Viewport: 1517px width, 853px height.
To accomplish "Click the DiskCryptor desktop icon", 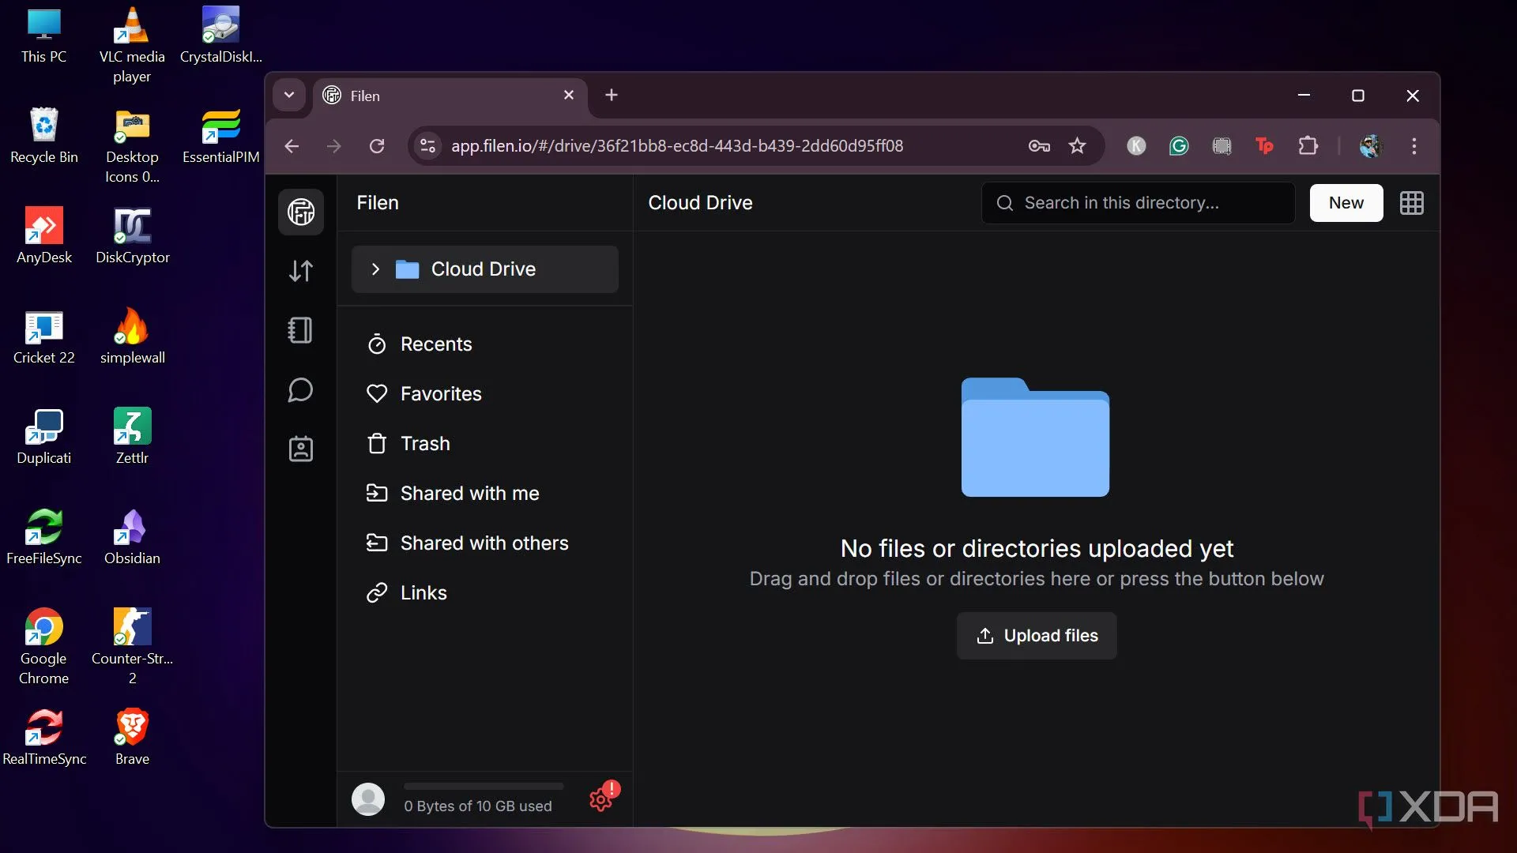I will [x=132, y=236].
